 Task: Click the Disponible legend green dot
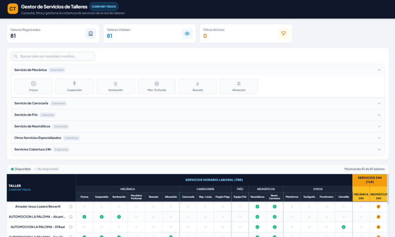point(12,169)
